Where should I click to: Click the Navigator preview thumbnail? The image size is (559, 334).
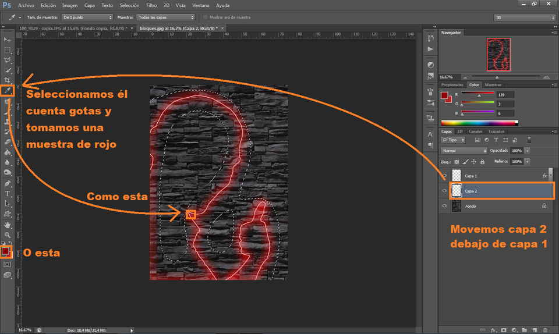pos(498,54)
